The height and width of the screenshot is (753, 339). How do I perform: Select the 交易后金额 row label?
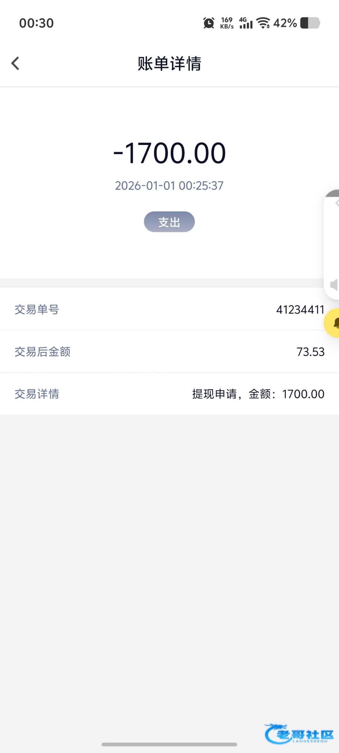[42, 352]
